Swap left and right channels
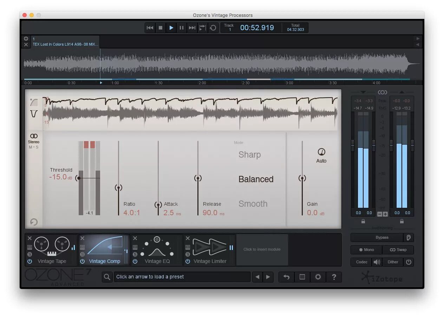Screen dimensions: 444x317 [398, 250]
